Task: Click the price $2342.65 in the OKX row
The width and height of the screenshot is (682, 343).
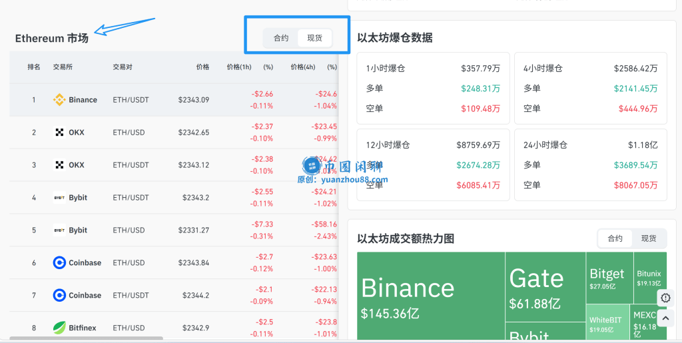Action: [x=194, y=132]
